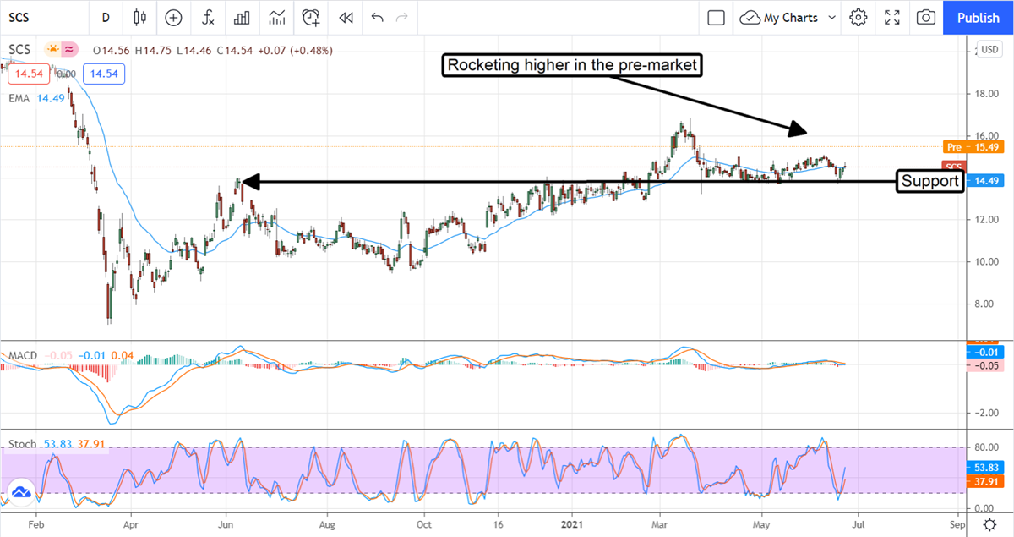Open indicator templates icon
Screen dimensions: 1014x537
(276, 17)
